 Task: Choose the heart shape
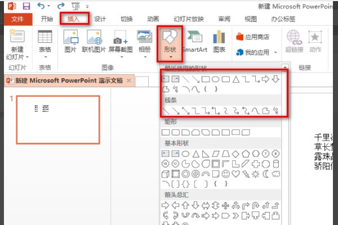point(235,174)
